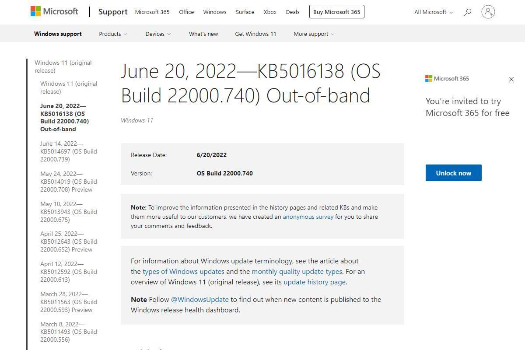Go to Deals in top nav
The height and width of the screenshot is (350, 525).
(x=293, y=12)
